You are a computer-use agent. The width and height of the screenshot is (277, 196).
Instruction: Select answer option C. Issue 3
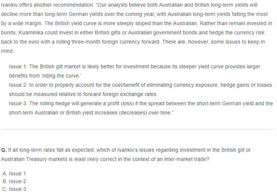14,189
